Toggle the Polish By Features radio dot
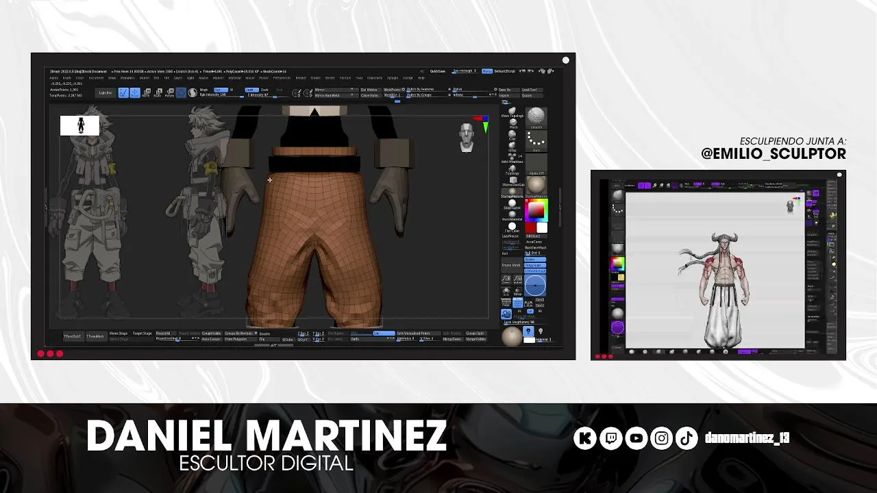This screenshot has width=877, height=493. point(449,89)
